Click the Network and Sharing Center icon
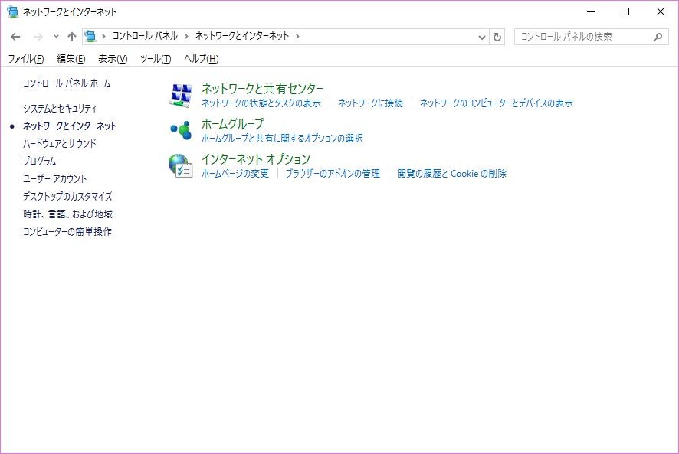 (180, 95)
